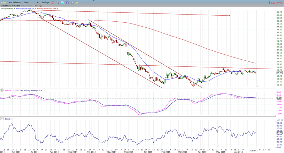Open the Settings menu
The height and width of the screenshot is (153, 284).
tap(45, 2)
